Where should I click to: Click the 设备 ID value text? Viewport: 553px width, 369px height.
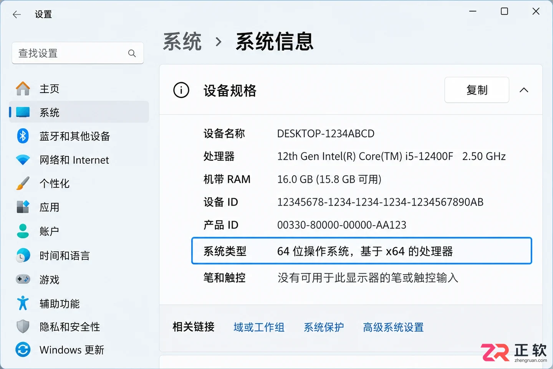(x=380, y=202)
